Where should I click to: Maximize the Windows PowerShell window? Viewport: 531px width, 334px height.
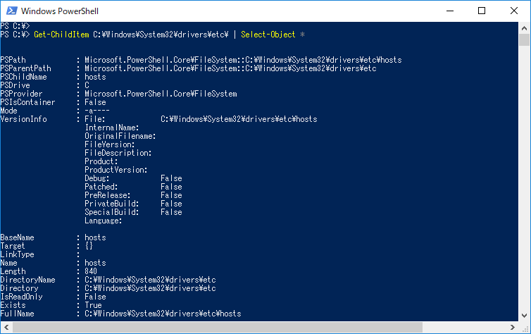coord(481,11)
